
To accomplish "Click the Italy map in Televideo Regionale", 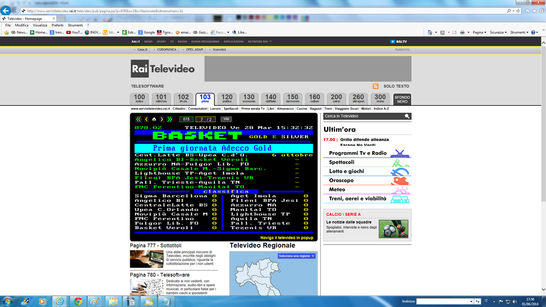I will pos(259,277).
